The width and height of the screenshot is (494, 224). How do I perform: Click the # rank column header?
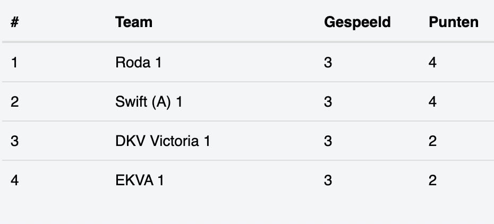click(14, 22)
